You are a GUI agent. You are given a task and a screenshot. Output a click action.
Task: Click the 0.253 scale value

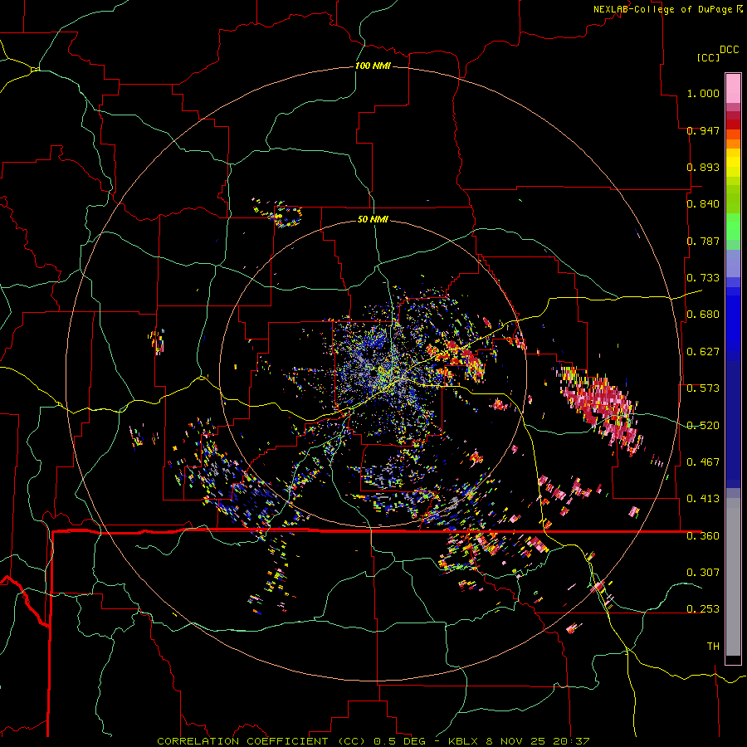pyautogui.click(x=703, y=609)
